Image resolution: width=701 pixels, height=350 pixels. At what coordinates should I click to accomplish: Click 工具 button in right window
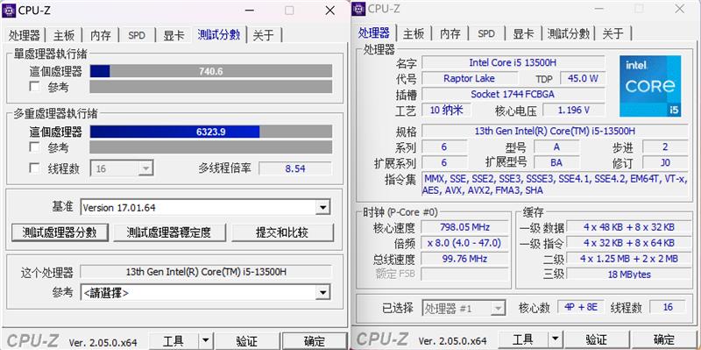point(523,339)
